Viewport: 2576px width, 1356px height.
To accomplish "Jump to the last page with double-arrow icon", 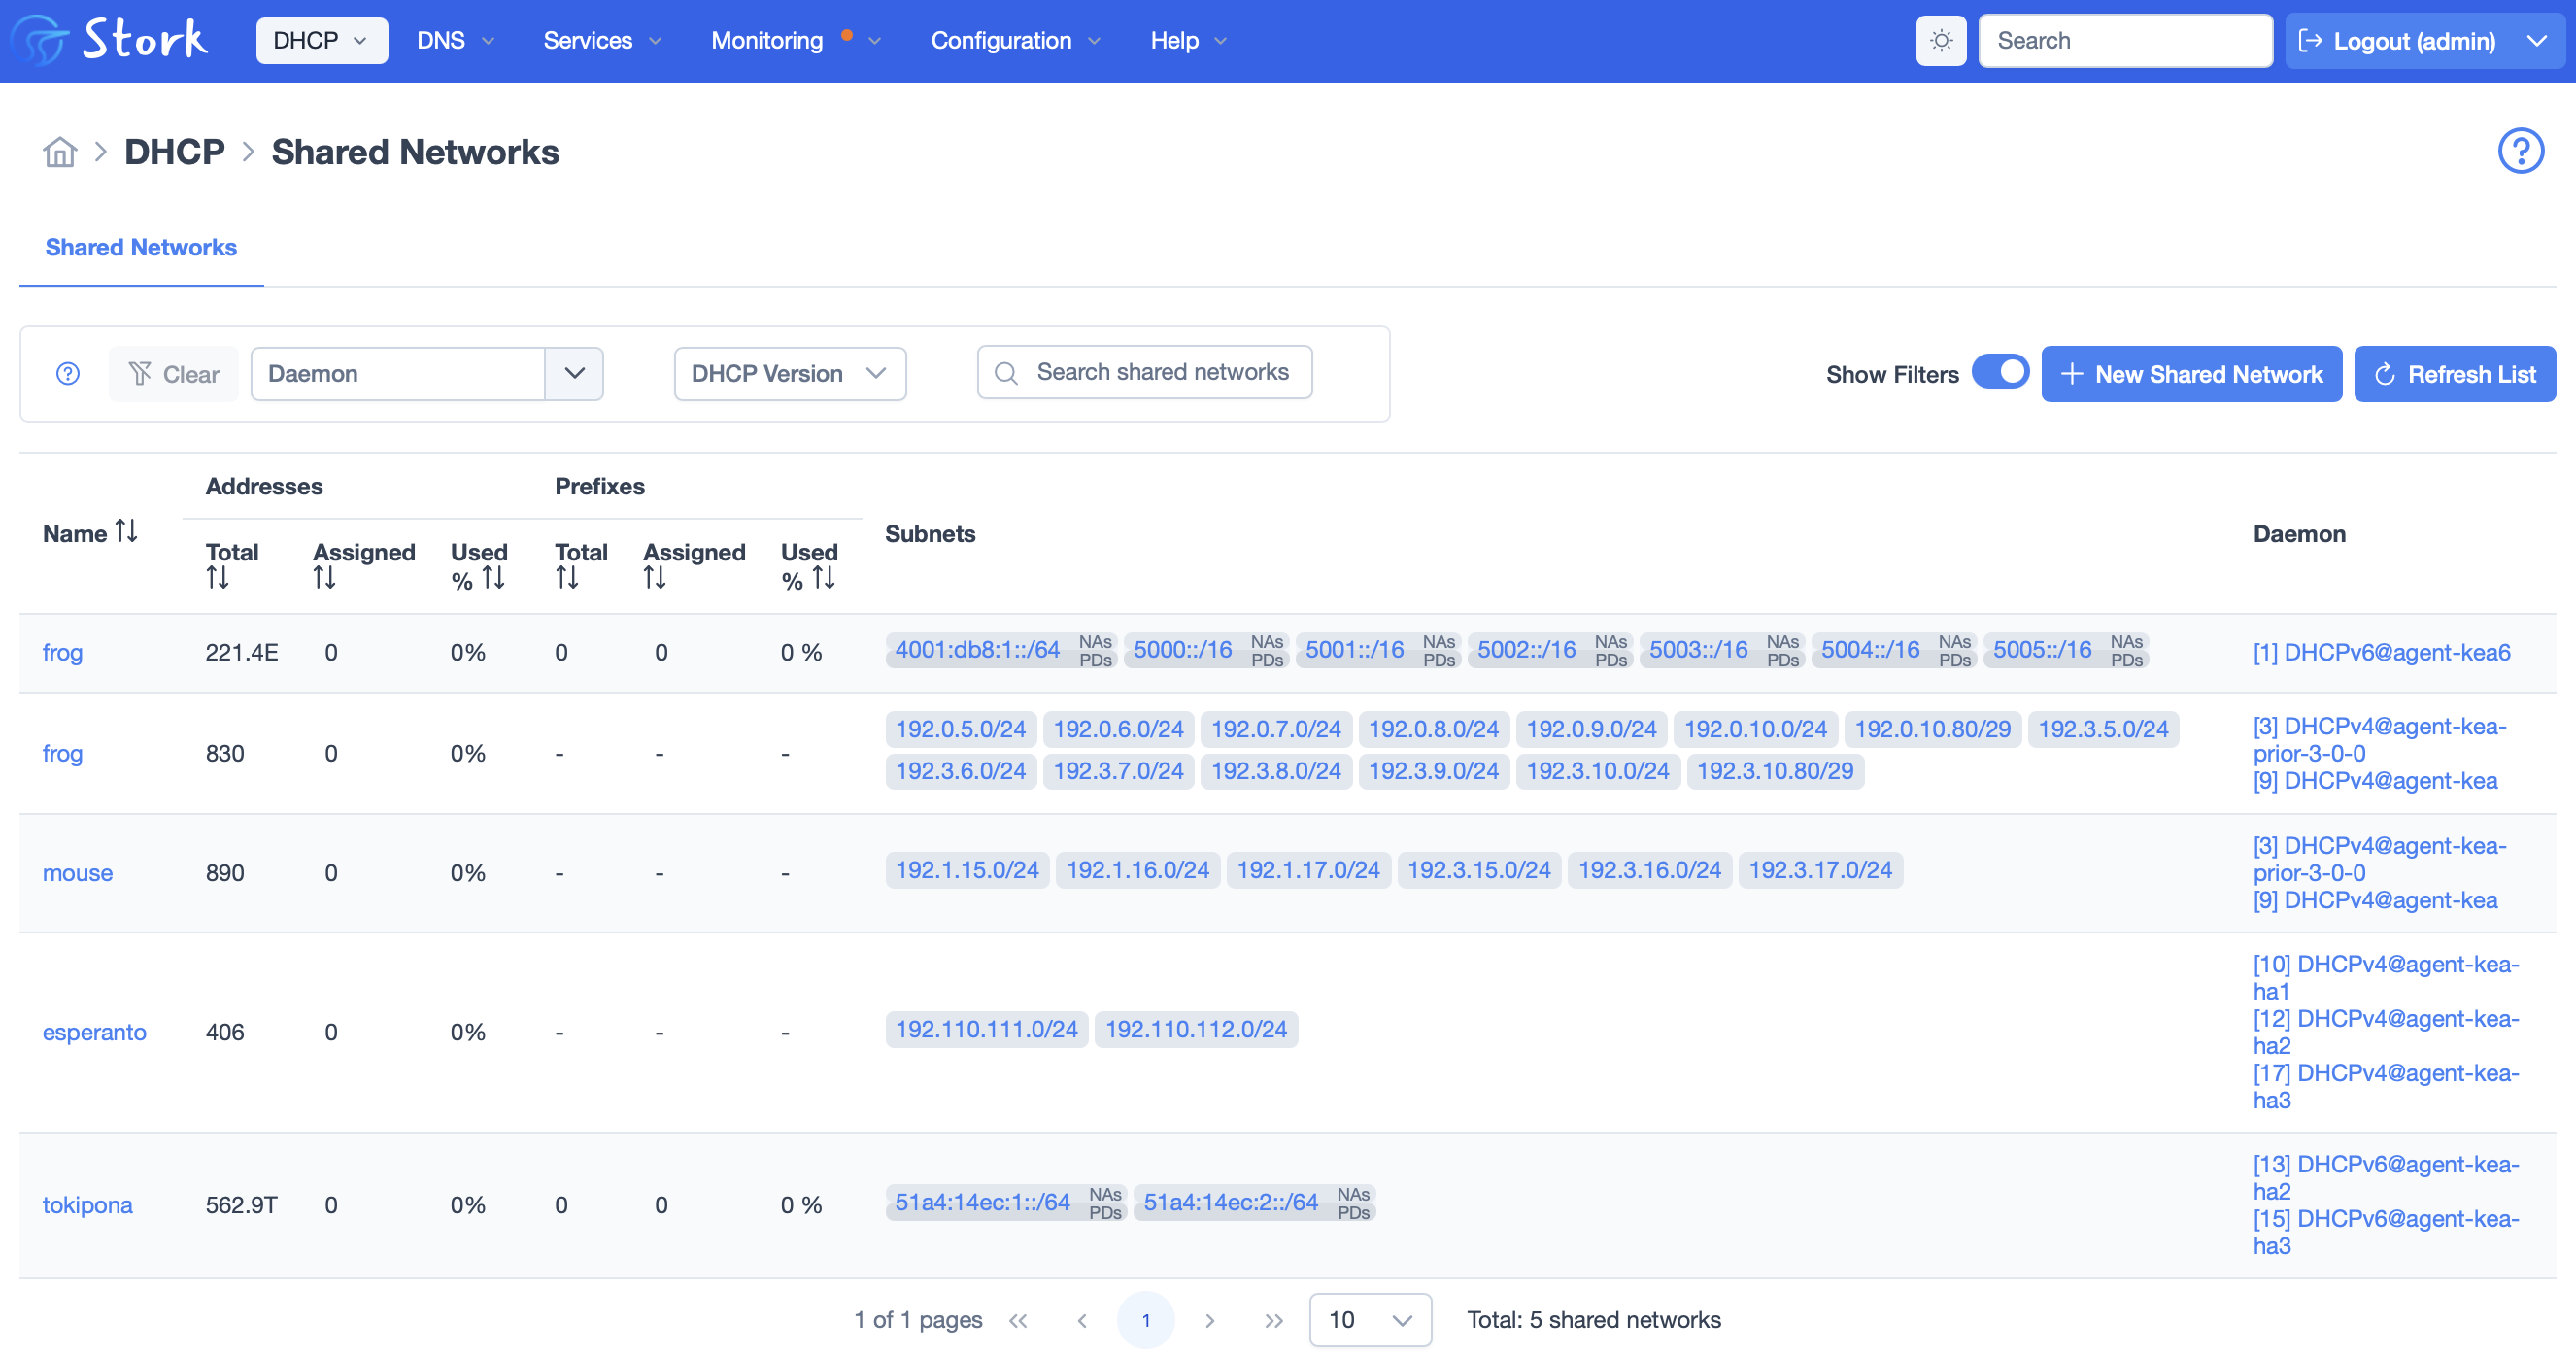I will point(1274,1320).
